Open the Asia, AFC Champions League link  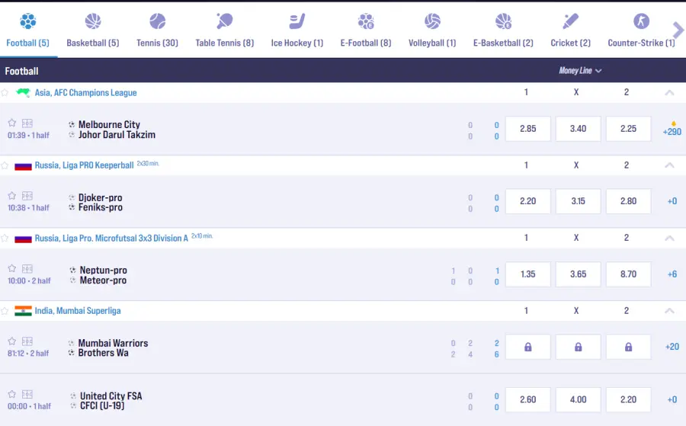(x=85, y=93)
